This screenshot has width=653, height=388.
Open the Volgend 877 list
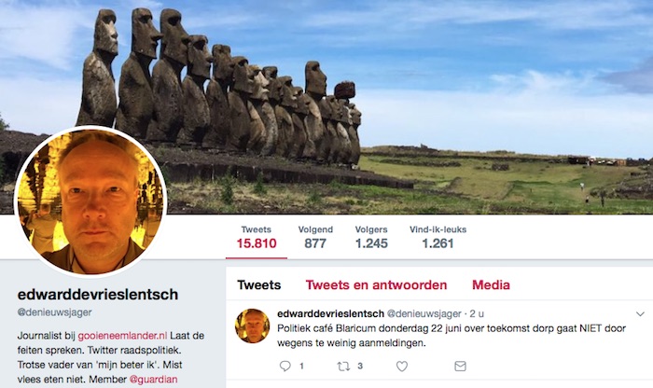pyautogui.click(x=315, y=238)
